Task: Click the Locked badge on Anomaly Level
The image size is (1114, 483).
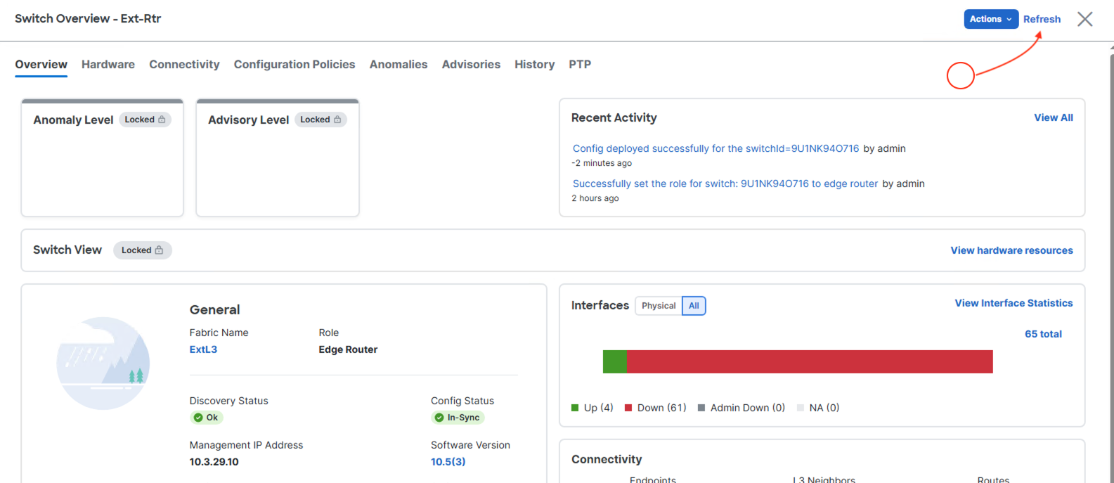Action: coord(145,120)
